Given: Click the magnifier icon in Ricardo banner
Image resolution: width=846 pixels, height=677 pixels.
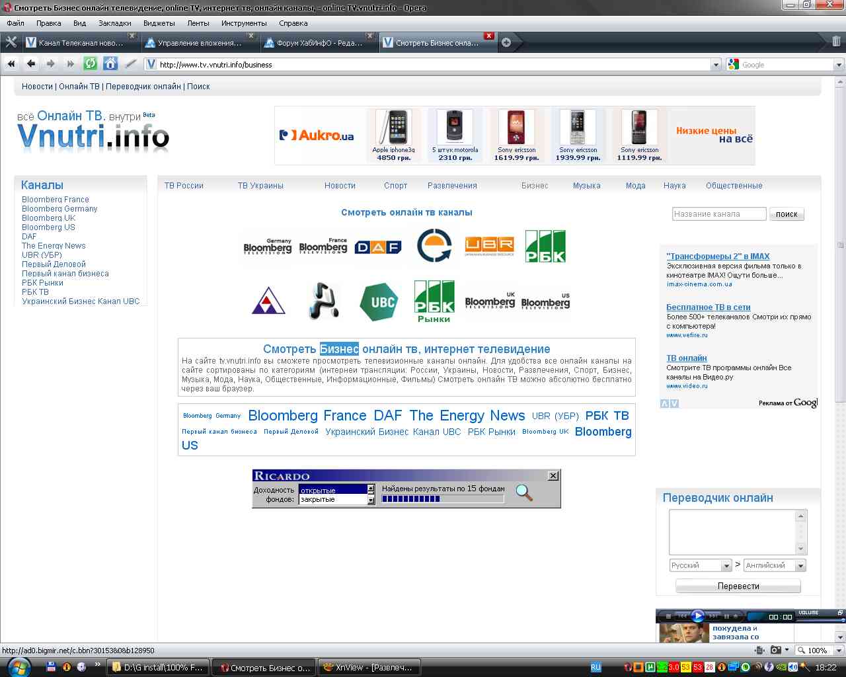Looking at the screenshot, I should click(x=524, y=493).
